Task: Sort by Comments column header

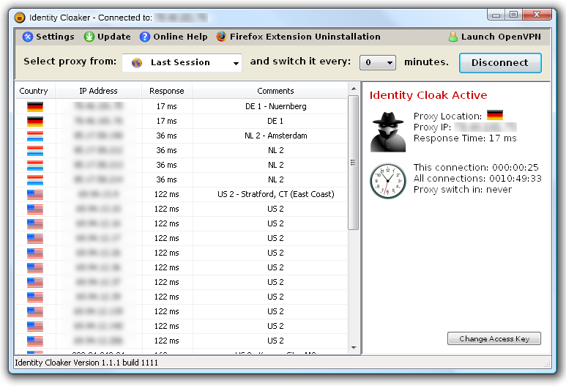Action: click(275, 91)
